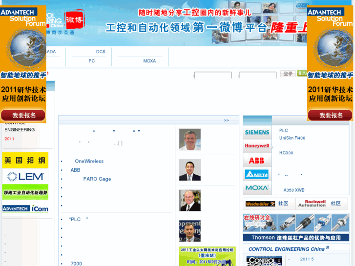
Task: Click the PLC product link
Action: 283,130
